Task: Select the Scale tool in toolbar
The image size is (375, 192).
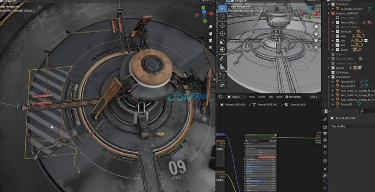Action: 222,41
